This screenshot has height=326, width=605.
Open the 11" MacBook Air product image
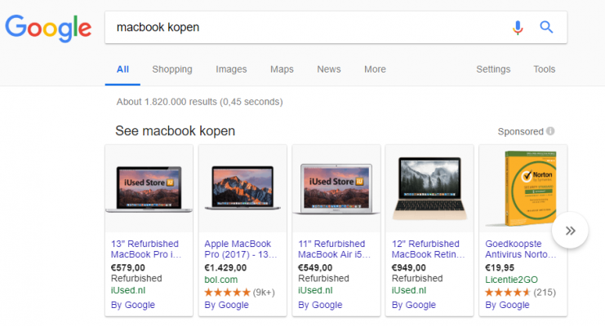click(x=336, y=189)
